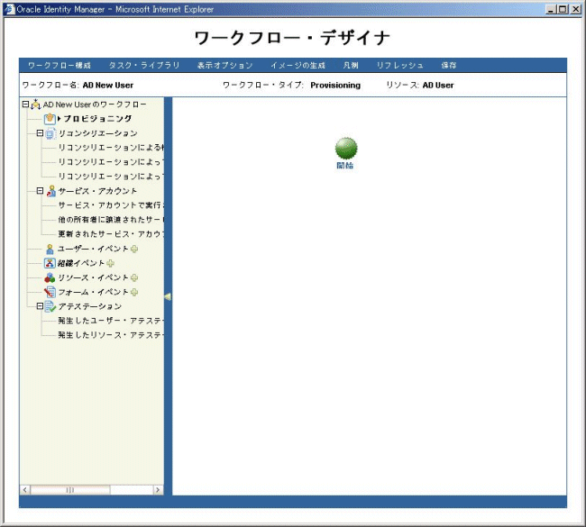The height and width of the screenshot is (527, 586).
Task: Click the AD New Userのワークフロー root label
Action: tap(95, 104)
